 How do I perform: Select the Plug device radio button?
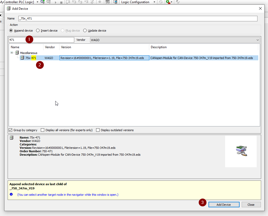coord(63,31)
